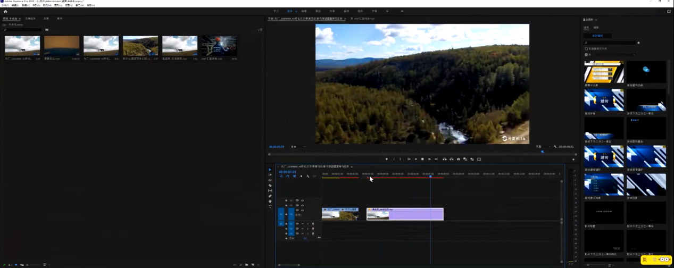Viewport: 674px width, 268px height.
Task: Select the Hand tool
Action: (x=270, y=202)
